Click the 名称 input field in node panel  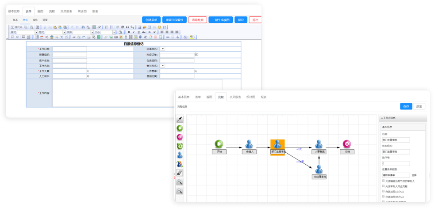(396, 140)
